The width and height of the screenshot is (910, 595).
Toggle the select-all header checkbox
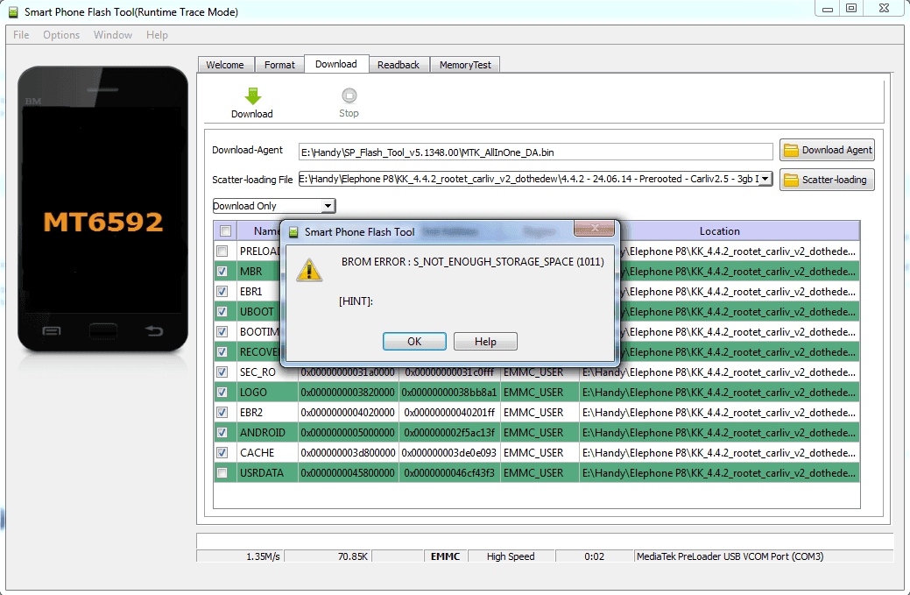(225, 231)
